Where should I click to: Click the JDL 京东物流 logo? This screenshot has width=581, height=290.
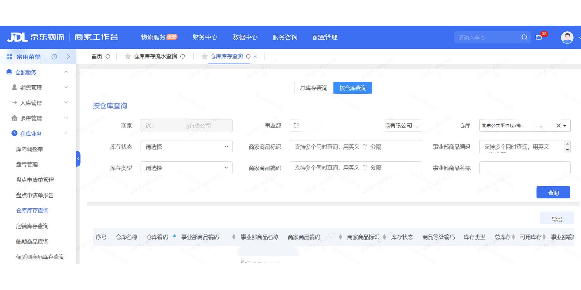pyautogui.click(x=36, y=37)
